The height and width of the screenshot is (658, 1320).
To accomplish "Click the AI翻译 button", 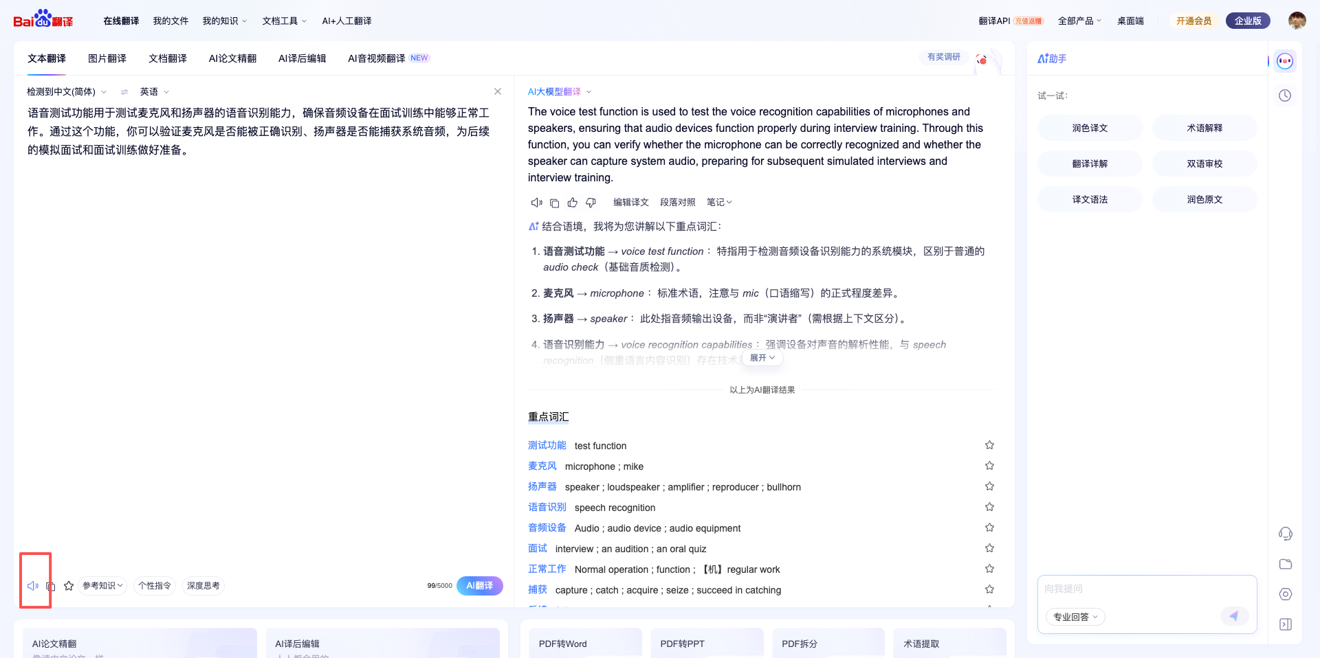I will [x=479, y=585].
